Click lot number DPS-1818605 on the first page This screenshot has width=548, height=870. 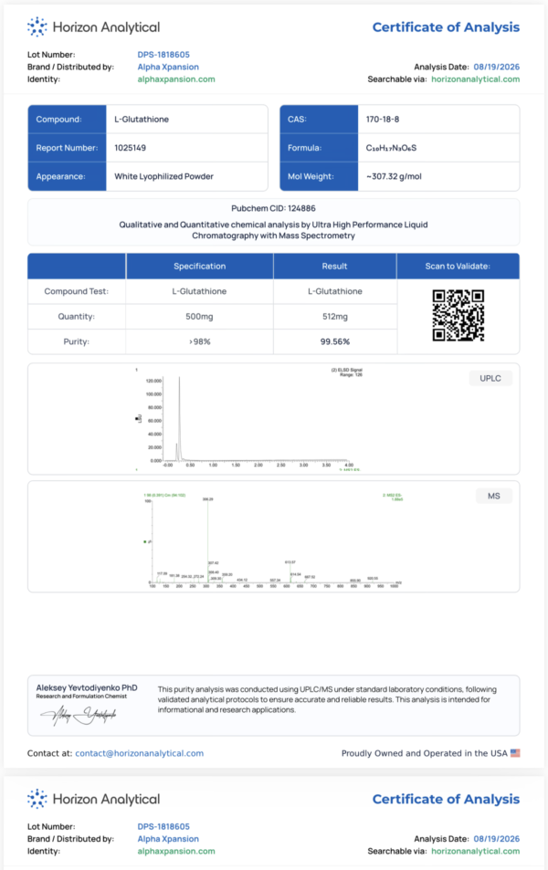pyautogui.click(x=163, y=55)
